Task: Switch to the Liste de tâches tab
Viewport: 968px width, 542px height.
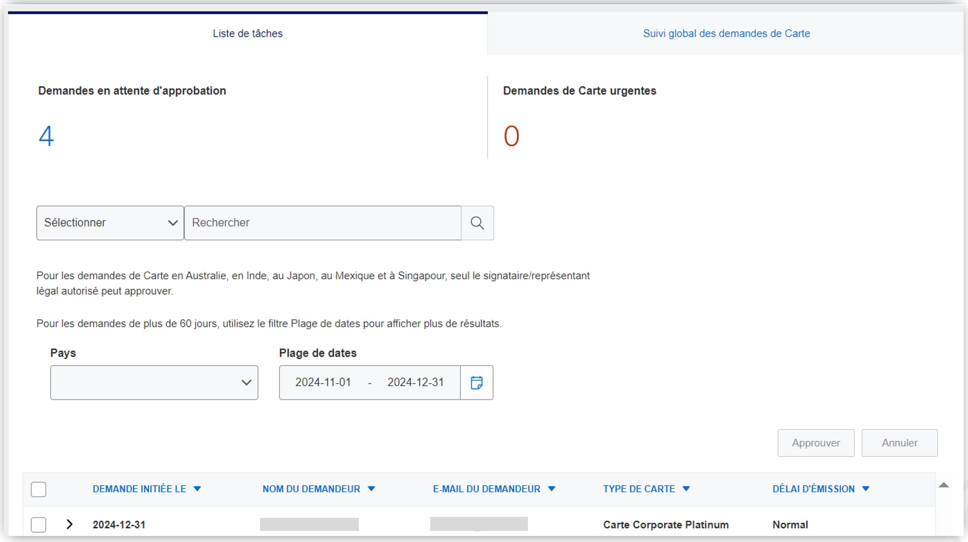Action: 247,33
